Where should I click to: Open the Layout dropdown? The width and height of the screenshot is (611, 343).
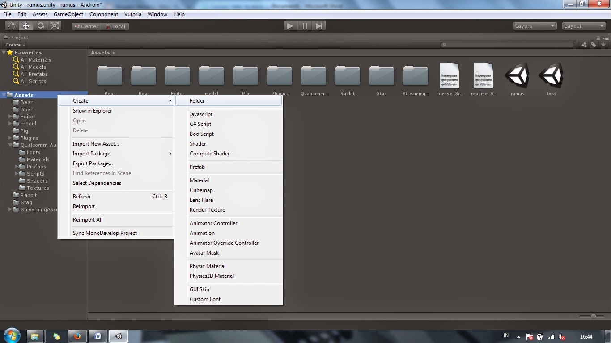(x=584, y=26)
